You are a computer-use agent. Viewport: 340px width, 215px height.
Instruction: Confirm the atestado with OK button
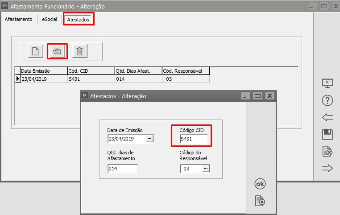(260, 184)
